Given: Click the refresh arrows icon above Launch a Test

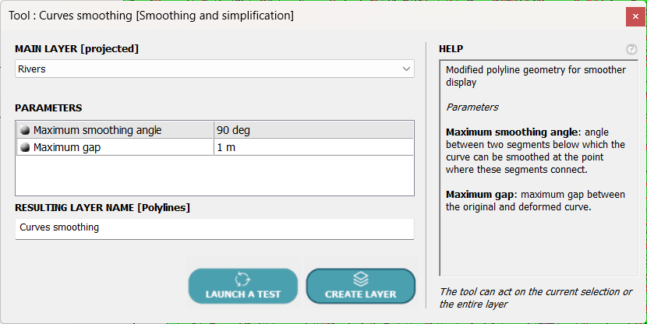Looking at the screenshot, I should (x=242, y=279).
